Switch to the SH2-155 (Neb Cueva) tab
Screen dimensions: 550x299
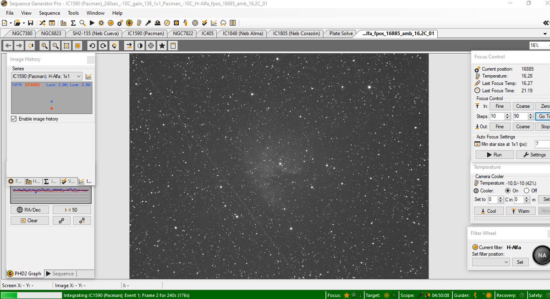pyautogui.click(x=95, y=33)
